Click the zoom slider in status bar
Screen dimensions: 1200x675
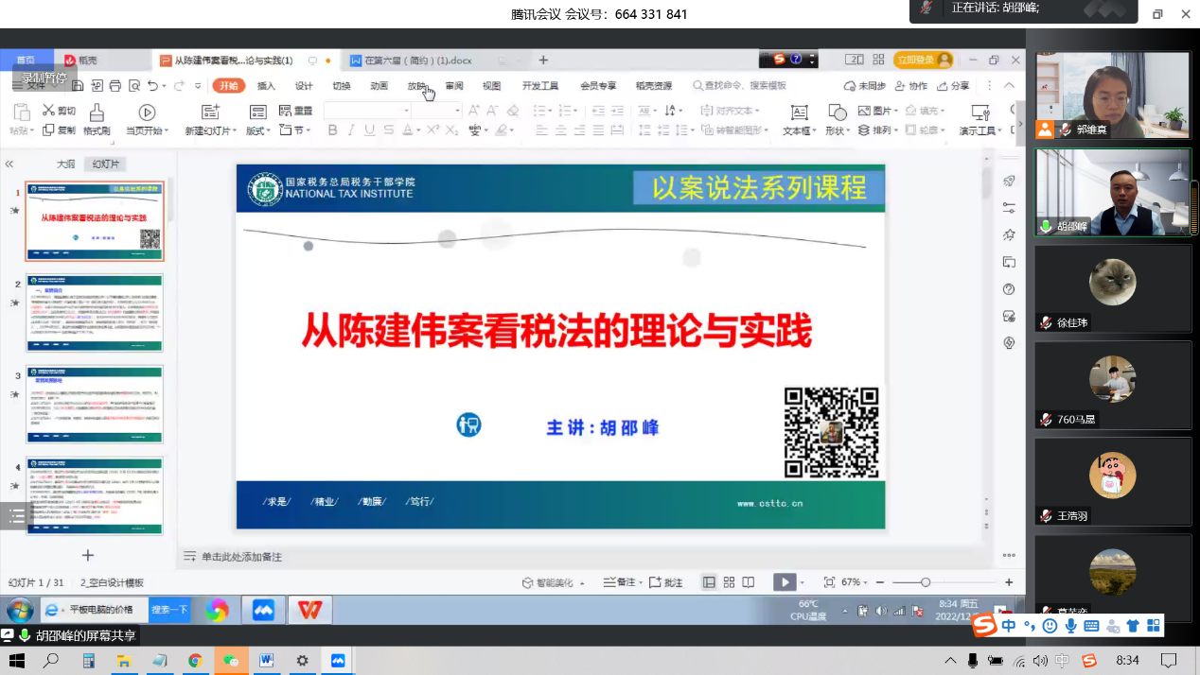926,582
